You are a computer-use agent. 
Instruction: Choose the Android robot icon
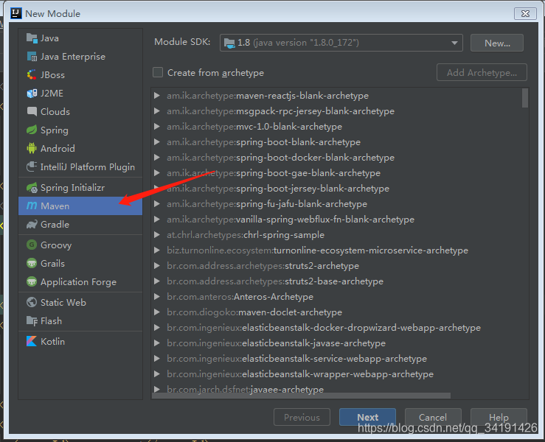(x=32, y=149)
